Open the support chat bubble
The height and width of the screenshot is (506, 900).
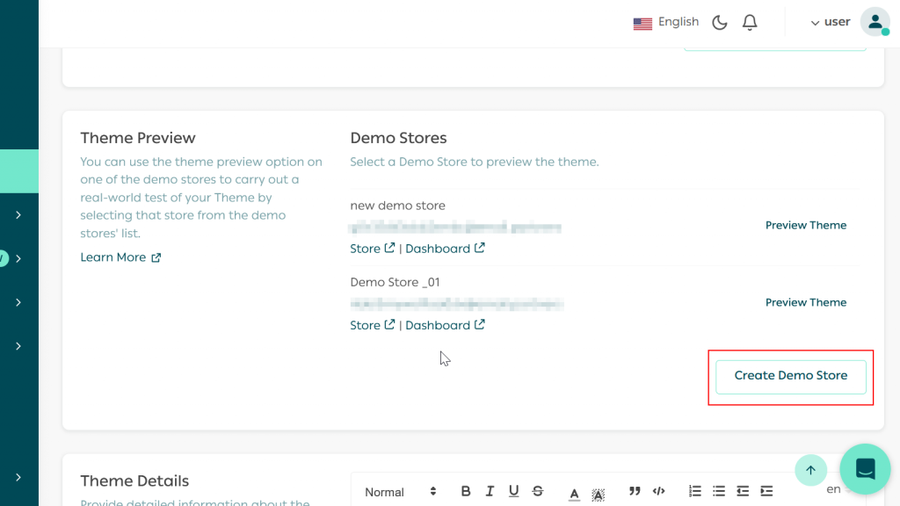[x=865, y=470]
